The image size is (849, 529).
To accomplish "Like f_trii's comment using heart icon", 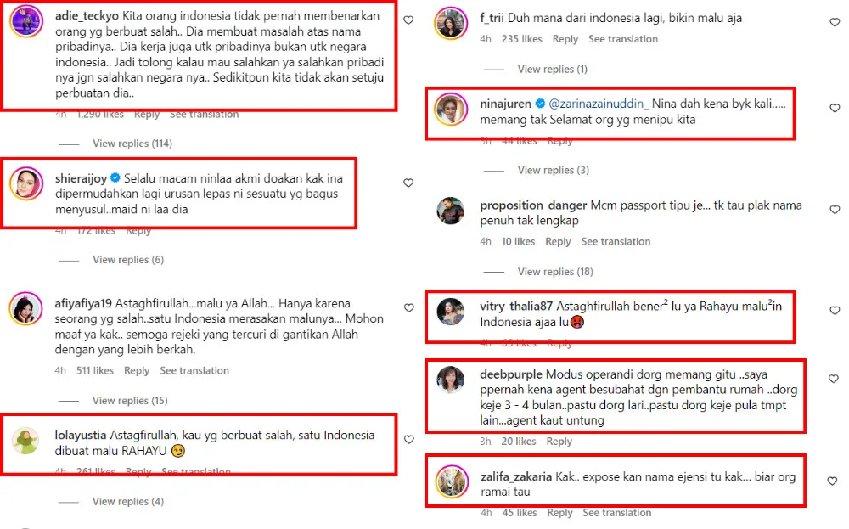I will [835, 22].
